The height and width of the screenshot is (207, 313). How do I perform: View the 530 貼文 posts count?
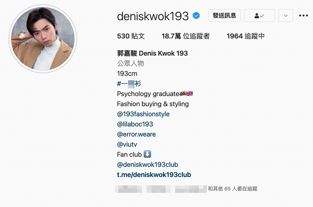(131, 36)
